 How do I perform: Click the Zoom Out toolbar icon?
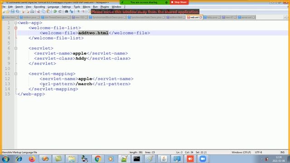pos(83,11)
